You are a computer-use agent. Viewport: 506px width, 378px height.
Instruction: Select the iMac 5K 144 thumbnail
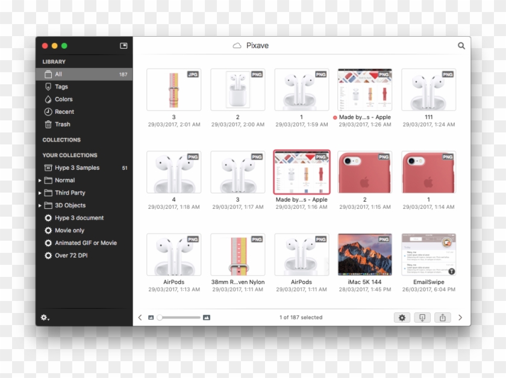[364, 255]
